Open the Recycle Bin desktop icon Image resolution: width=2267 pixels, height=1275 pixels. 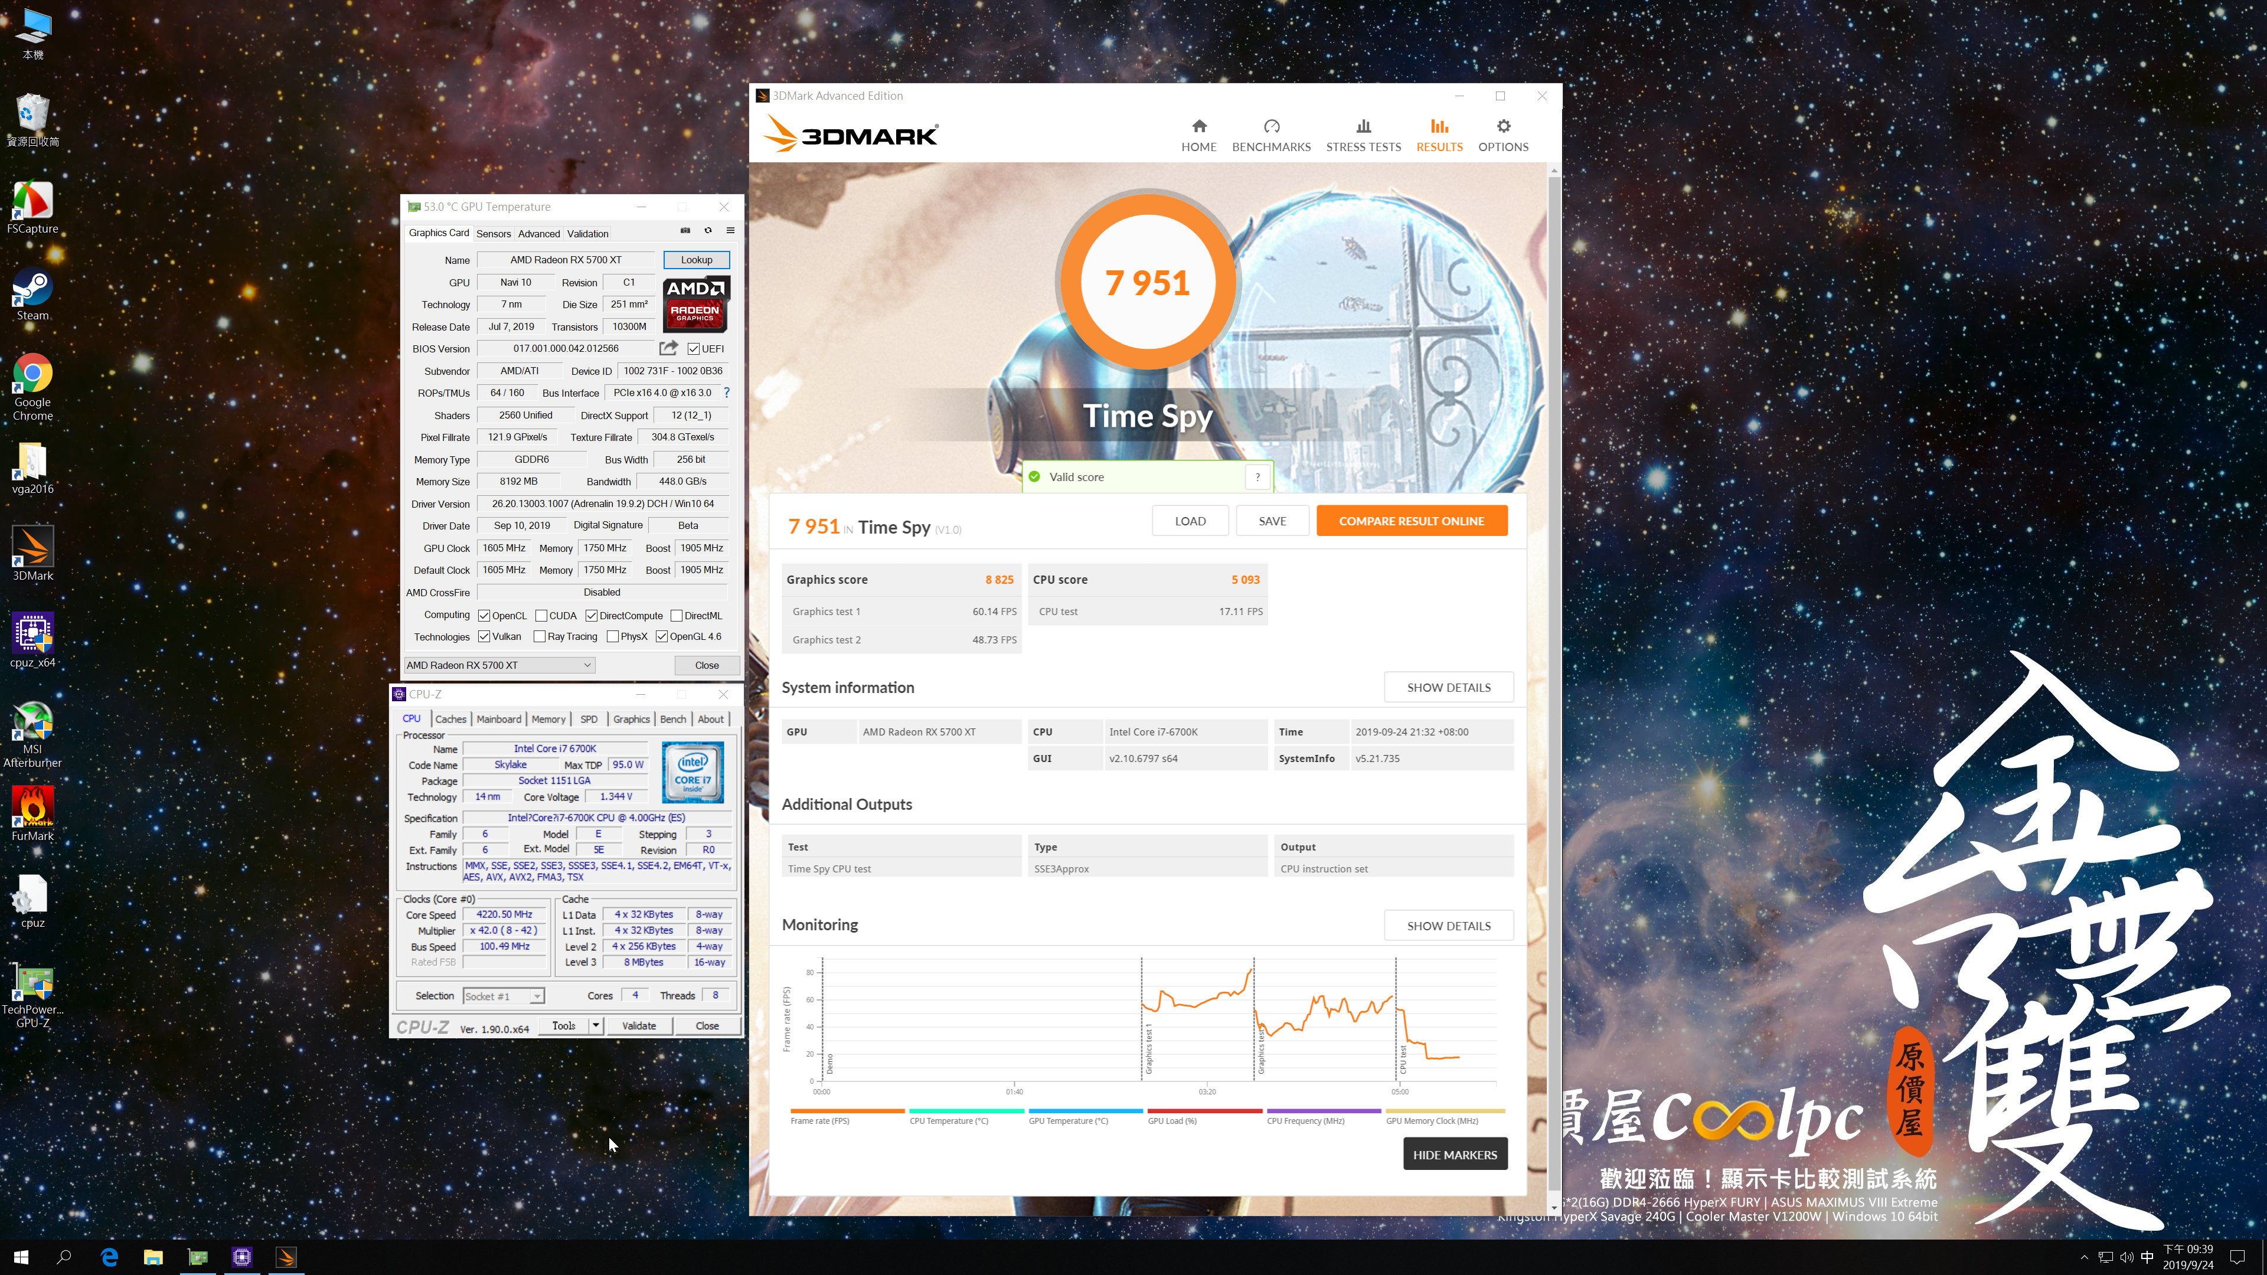click(32, 120)
